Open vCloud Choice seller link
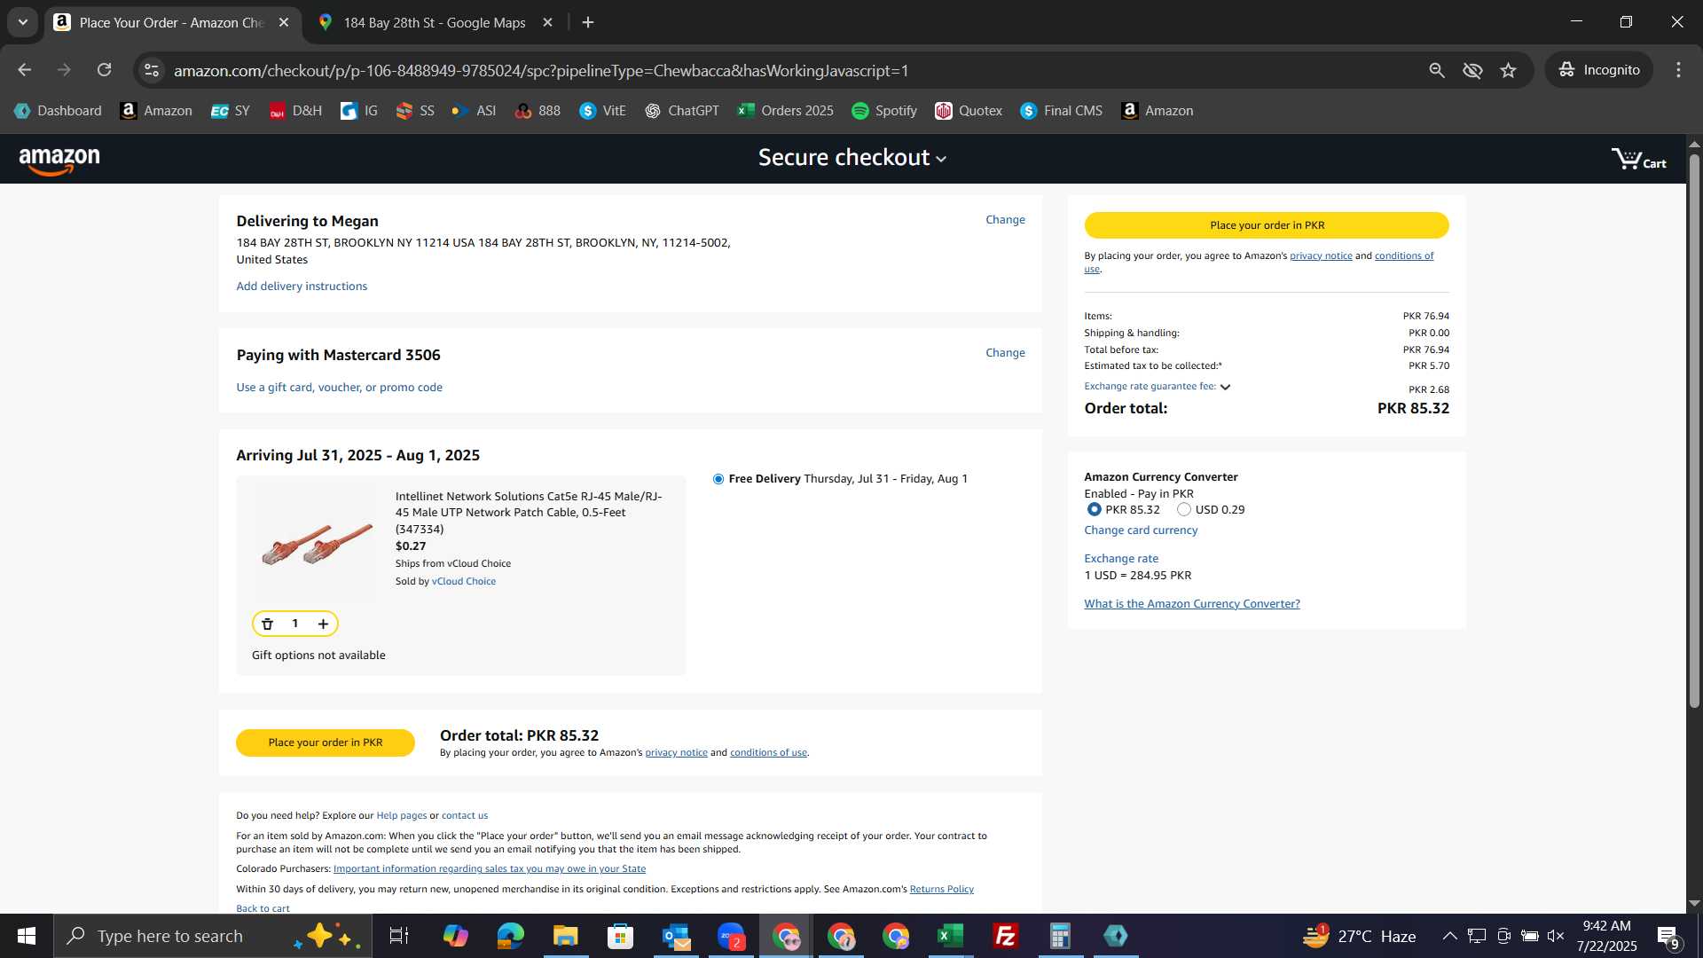The width and height of the screenshot is (1703, 958). click(x=464, y=582)
